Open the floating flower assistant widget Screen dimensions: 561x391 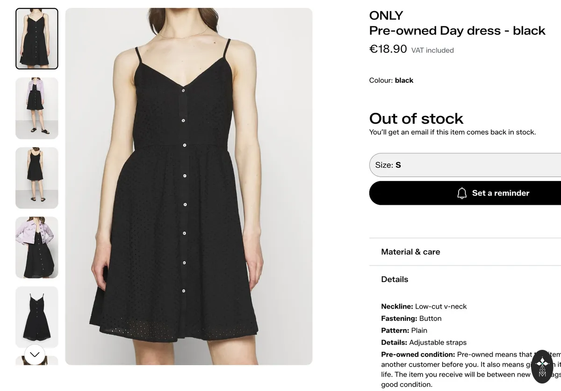(x=542, y=366)
